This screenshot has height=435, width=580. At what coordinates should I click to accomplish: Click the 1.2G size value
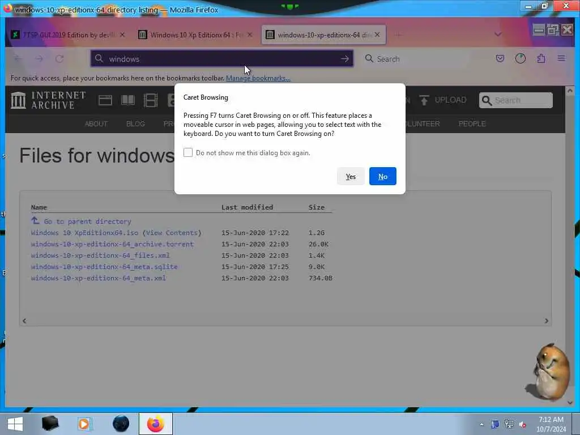(316, 233)
